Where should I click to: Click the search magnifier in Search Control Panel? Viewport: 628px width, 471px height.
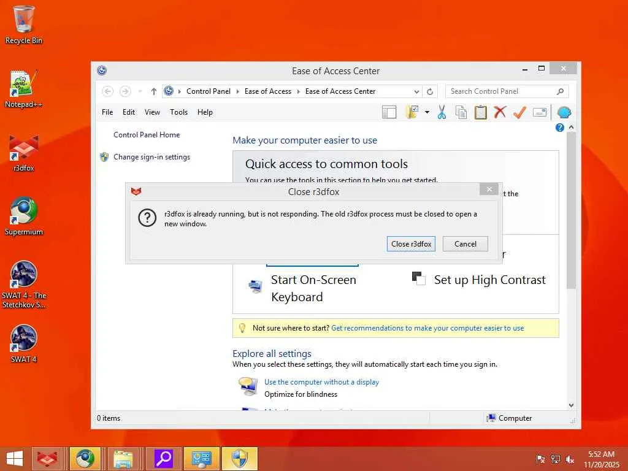coord(561,91)
